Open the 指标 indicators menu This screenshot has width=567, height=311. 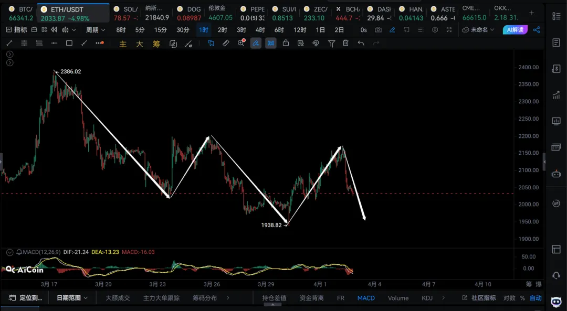pos(17,30)
